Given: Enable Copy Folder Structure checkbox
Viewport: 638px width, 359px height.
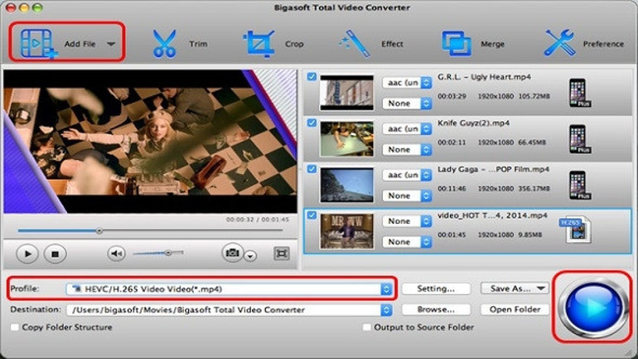Looking at the screenshot, I should (15, 327).
